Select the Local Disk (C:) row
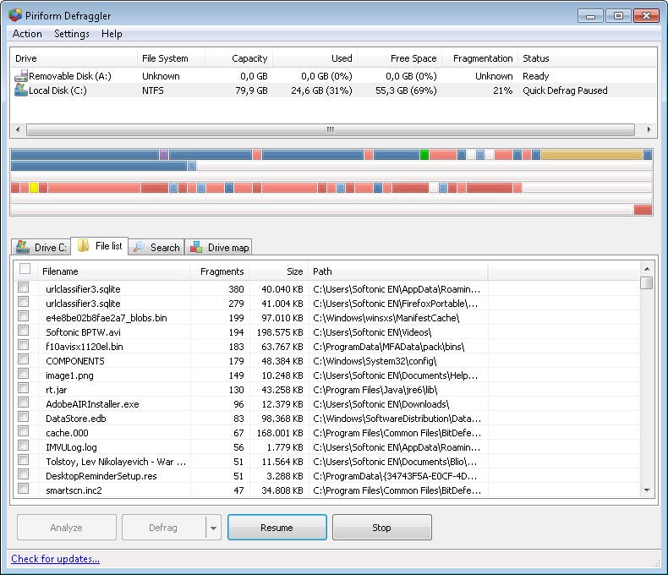 point(333,90)
